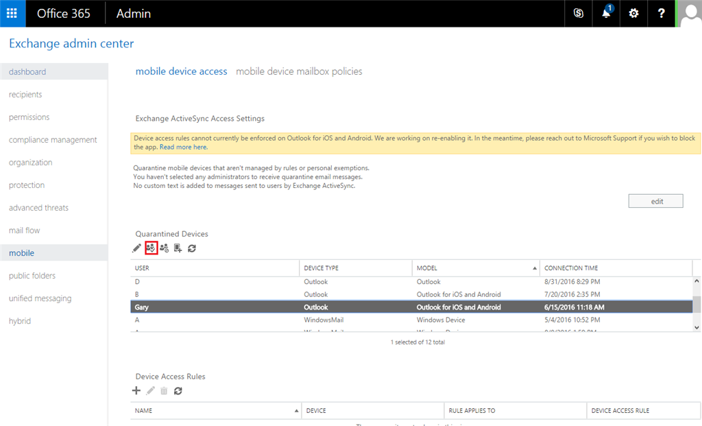This screenshot has height=426, width=702.
Task: Click the quarantined list scrollbar thumb
Action: coord(697,304)
